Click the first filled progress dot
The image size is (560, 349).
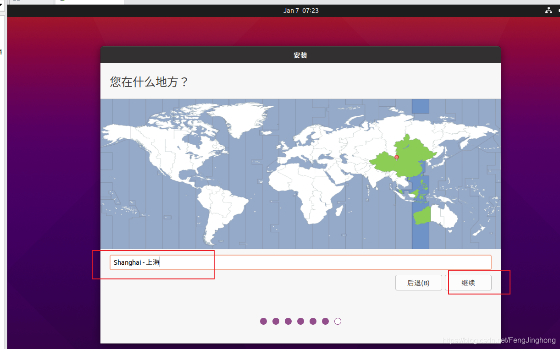[x=264, y=322]
